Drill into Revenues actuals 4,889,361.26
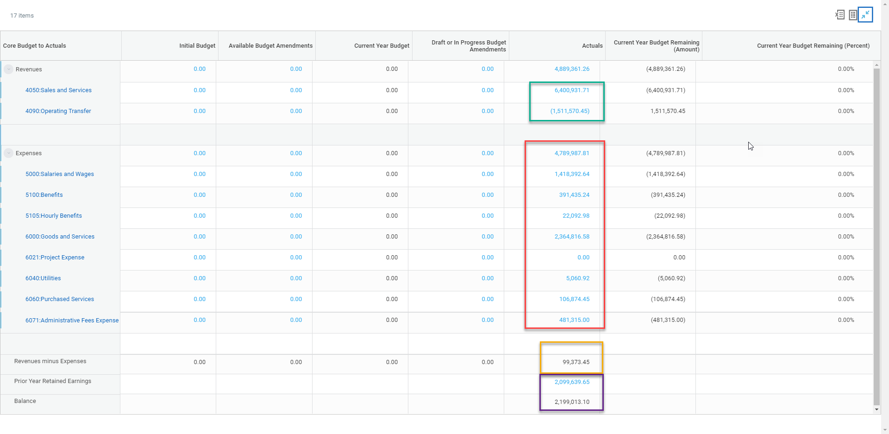 [572, 69]
